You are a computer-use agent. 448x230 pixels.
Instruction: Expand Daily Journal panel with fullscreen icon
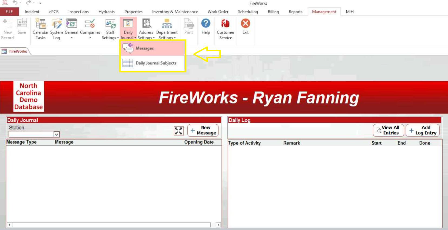tap(179, 131)
